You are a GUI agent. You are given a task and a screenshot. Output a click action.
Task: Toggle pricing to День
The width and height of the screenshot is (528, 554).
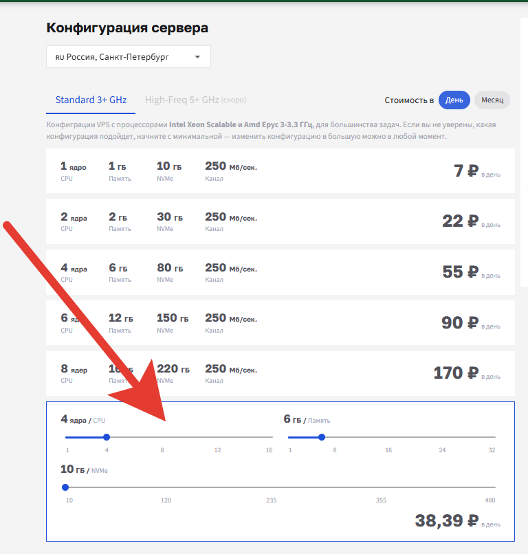454,100
